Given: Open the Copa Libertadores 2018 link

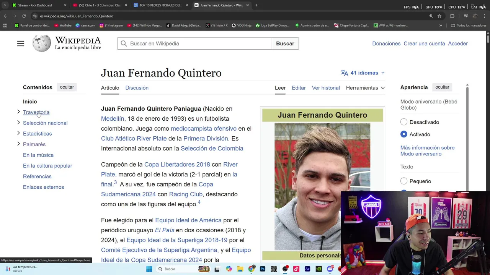Looking at the screenshot, I should [177, 164].
